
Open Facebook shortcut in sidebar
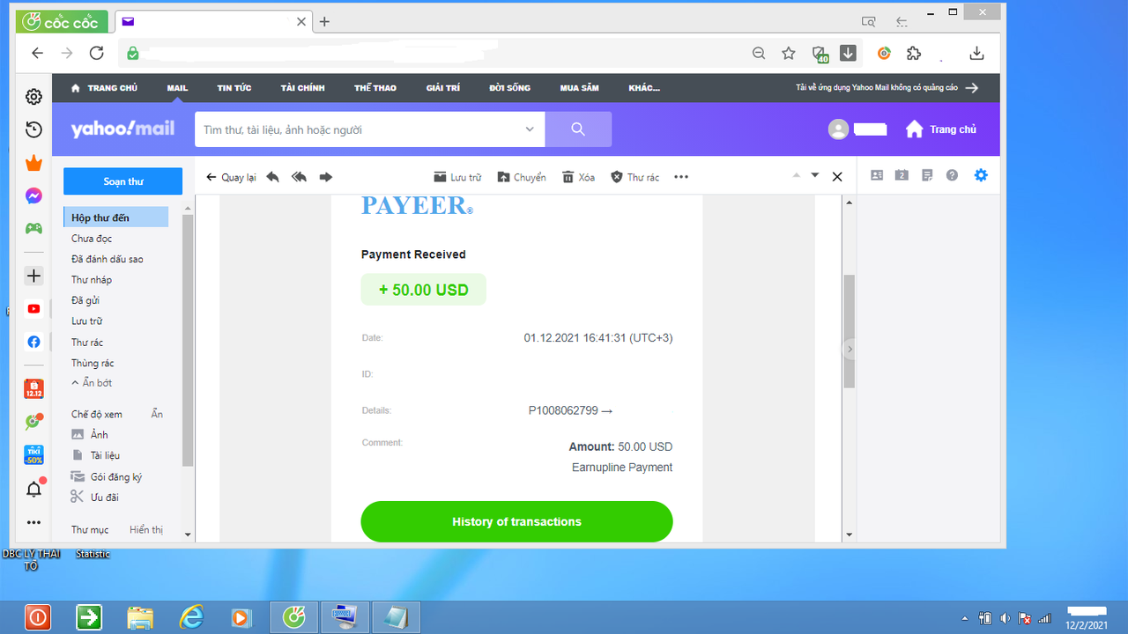(x=33, y=342)
